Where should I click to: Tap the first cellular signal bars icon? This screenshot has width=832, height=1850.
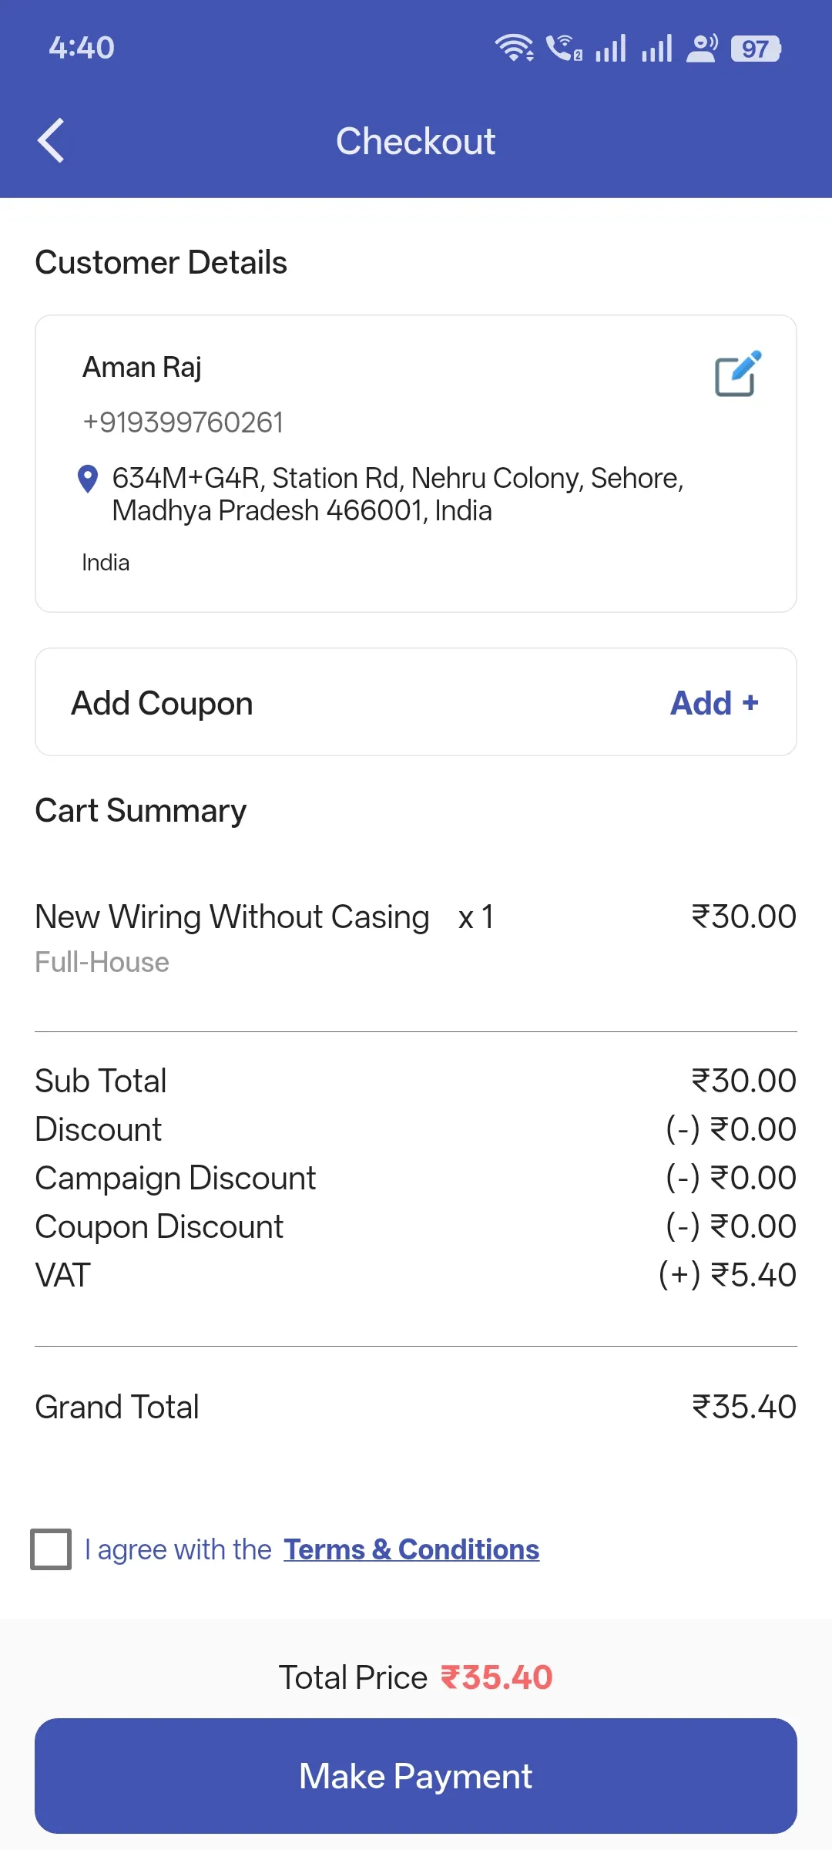[x=610, y=48]
